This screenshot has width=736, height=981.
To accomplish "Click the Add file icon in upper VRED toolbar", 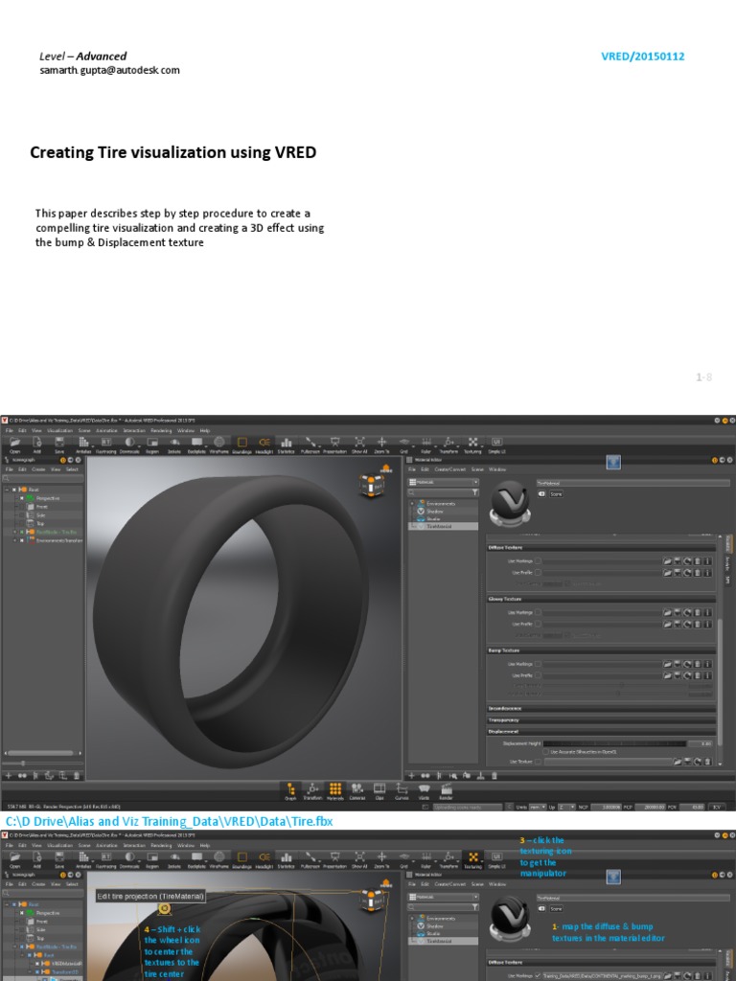I will [x=37, y=444].
